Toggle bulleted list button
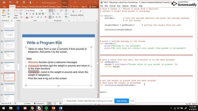This screenshot has width=198, height=111. tap(50, 10)
